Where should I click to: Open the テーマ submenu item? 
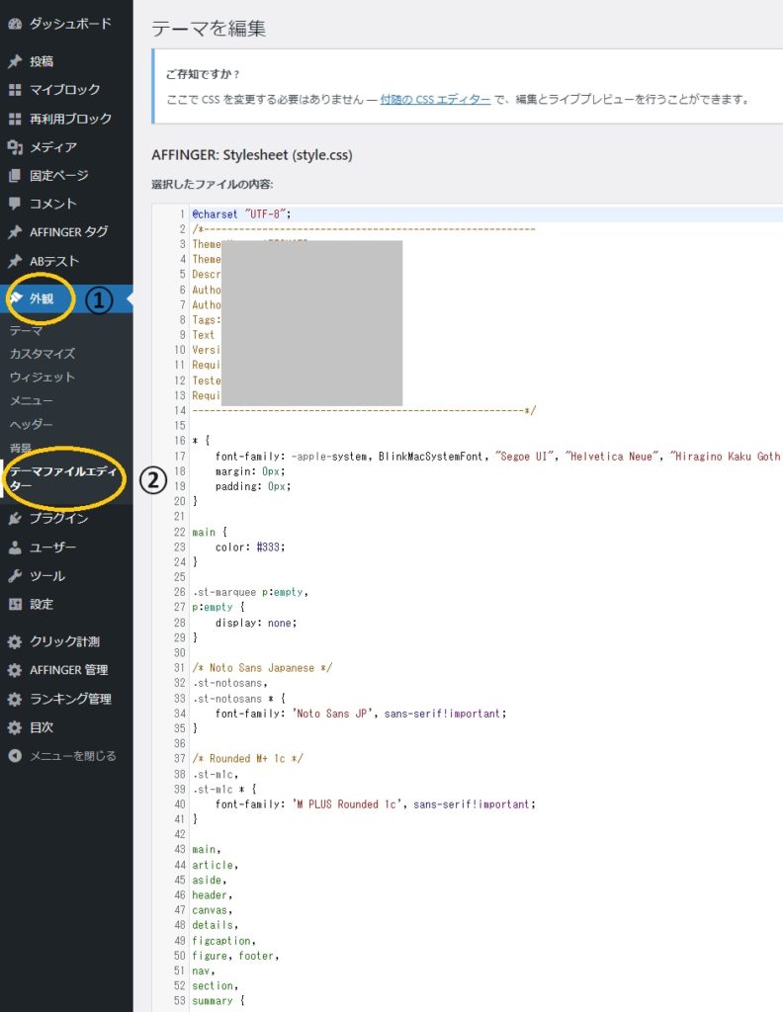[26, 331]
